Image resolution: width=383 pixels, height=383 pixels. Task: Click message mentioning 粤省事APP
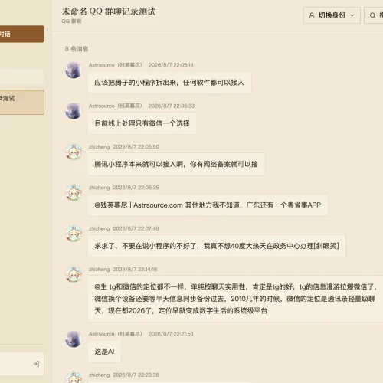tap(208, 205)
